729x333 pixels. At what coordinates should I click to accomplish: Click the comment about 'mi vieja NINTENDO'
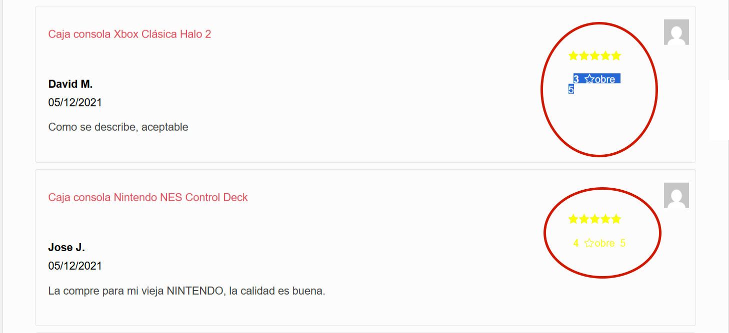click(186, 291)
